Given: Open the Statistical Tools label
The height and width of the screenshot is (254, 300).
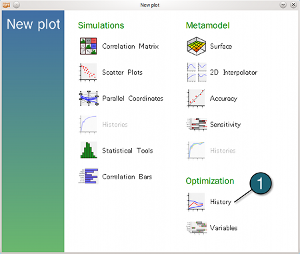Looking at the screenshot, I should [127, 151].
